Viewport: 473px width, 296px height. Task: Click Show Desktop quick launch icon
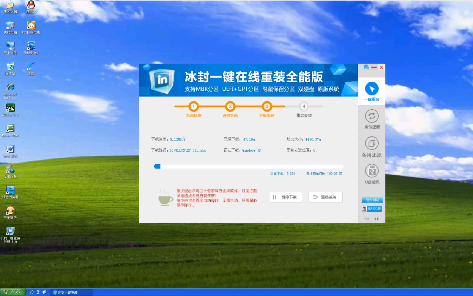coord(38,292)
